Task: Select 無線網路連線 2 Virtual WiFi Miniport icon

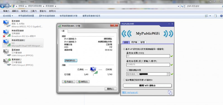Action: (x=7, y=43)
